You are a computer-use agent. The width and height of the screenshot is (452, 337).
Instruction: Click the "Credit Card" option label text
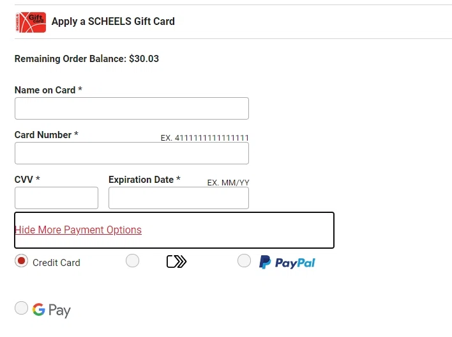[56, 263]
